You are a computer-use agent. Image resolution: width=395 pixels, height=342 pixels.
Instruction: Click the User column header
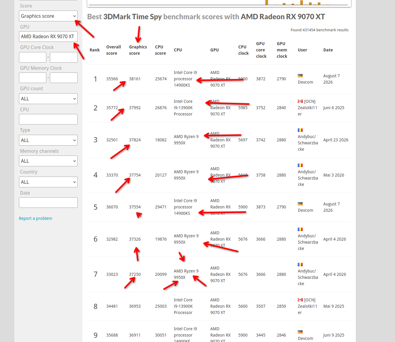pyautogui.click(x=302, y=50)
